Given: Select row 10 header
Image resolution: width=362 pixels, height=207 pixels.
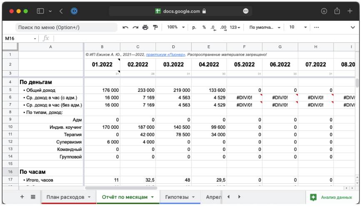Looking at the screenshot, I should (10, 127).
